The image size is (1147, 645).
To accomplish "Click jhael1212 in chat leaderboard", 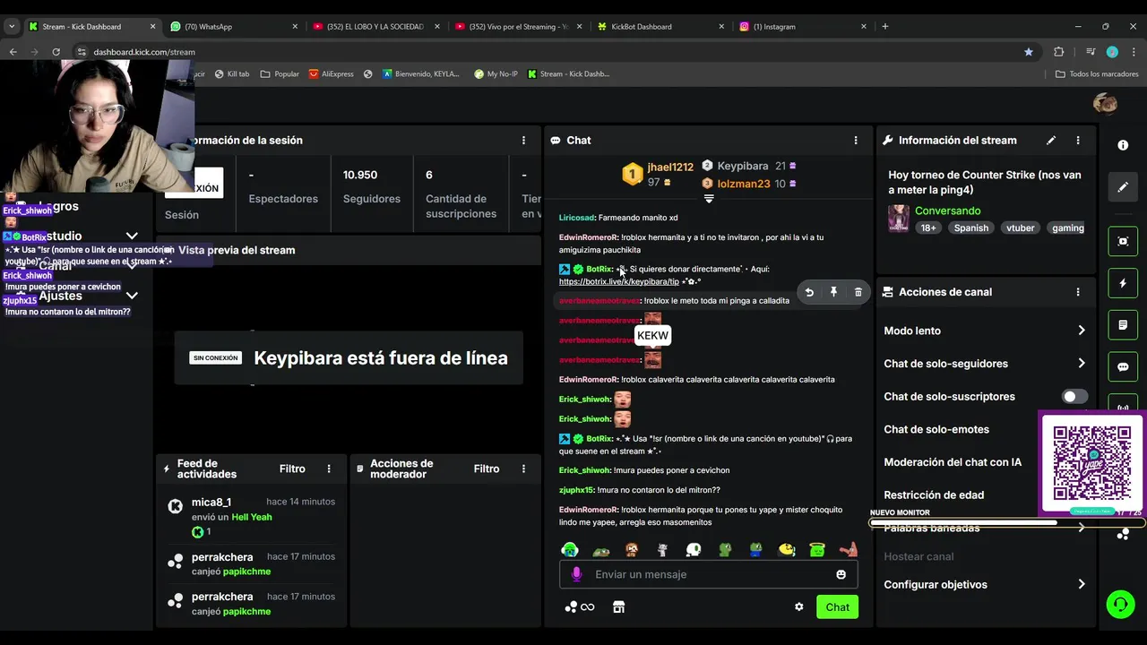I will click(x=670, y=168).
